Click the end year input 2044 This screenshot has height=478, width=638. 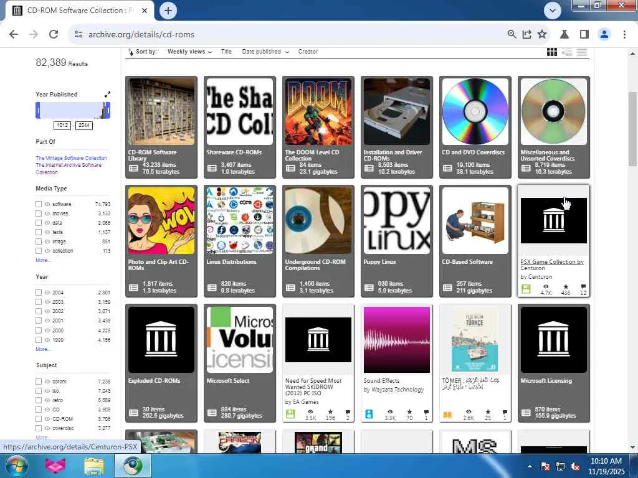84,125
